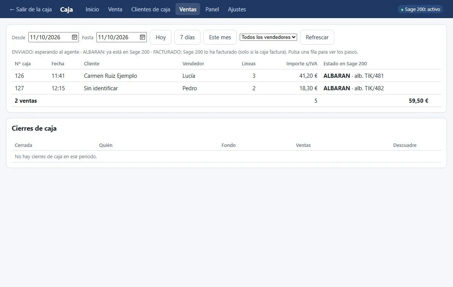Click customer Carmen Ruiz Ejemplo
This screenshot has width=453, height=287.
point(110,76)
